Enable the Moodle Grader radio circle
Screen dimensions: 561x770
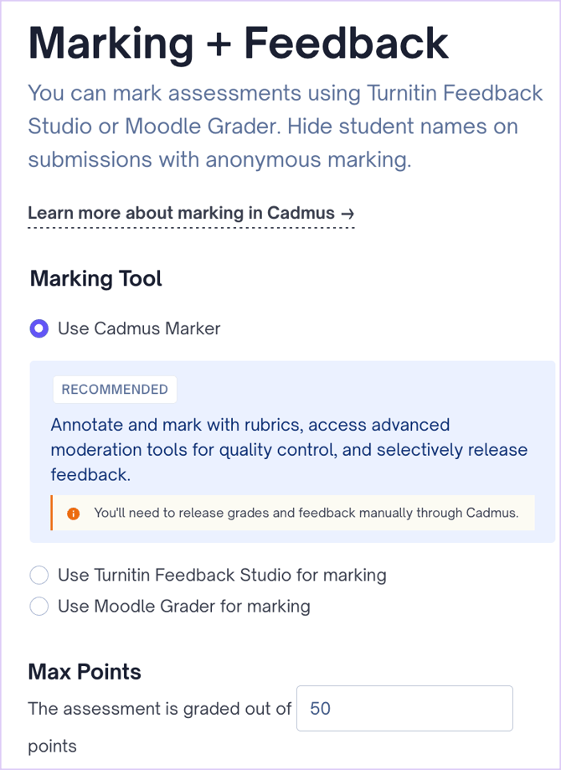pyautogui.click(x=39, y=606)
